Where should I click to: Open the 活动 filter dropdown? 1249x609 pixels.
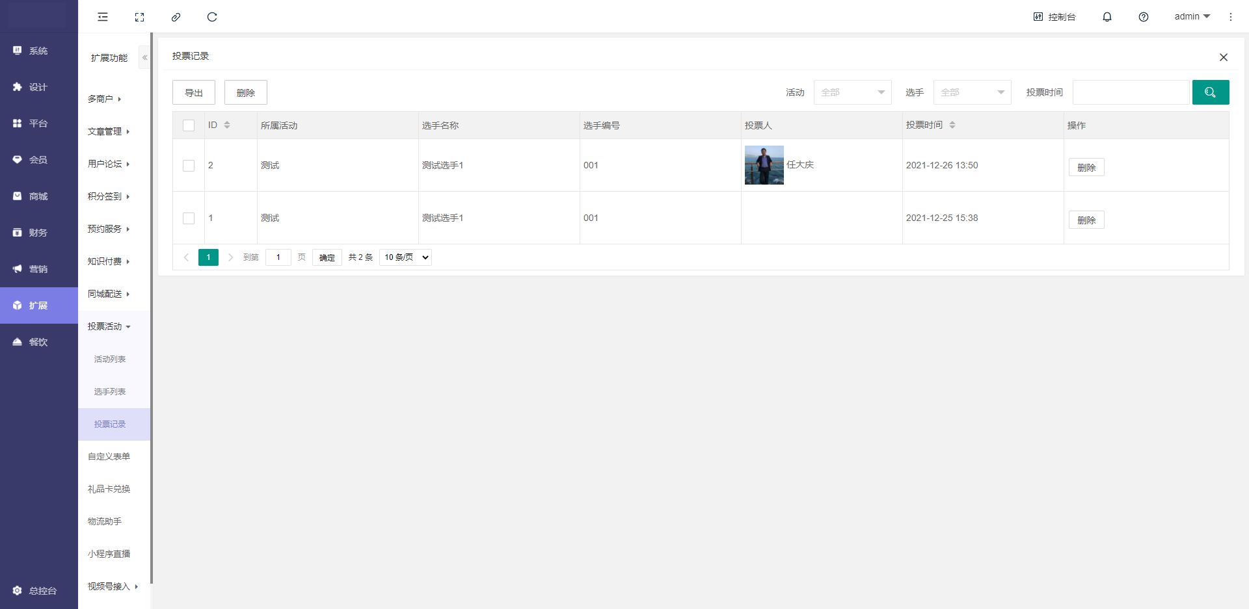coord(852,92)
